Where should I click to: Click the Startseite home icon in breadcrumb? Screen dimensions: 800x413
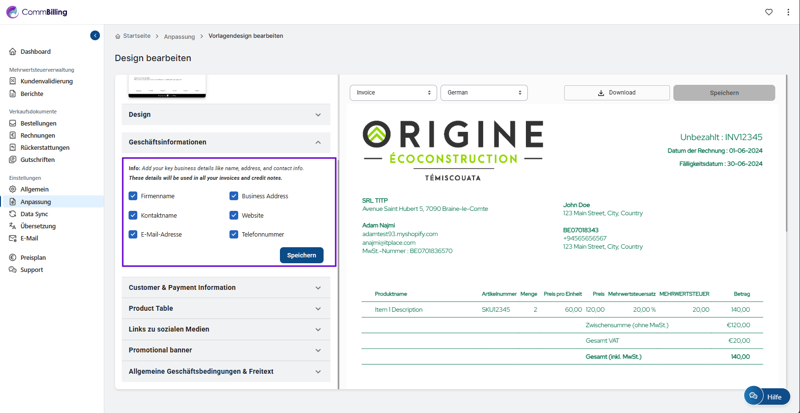(118, 36)
